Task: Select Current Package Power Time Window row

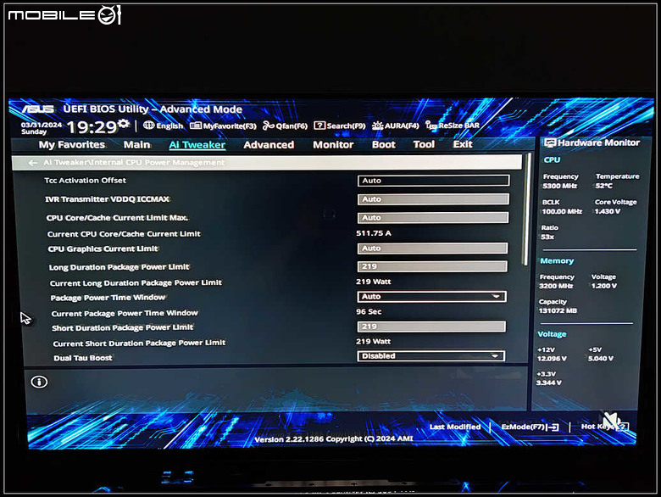Action: point(125,313)
